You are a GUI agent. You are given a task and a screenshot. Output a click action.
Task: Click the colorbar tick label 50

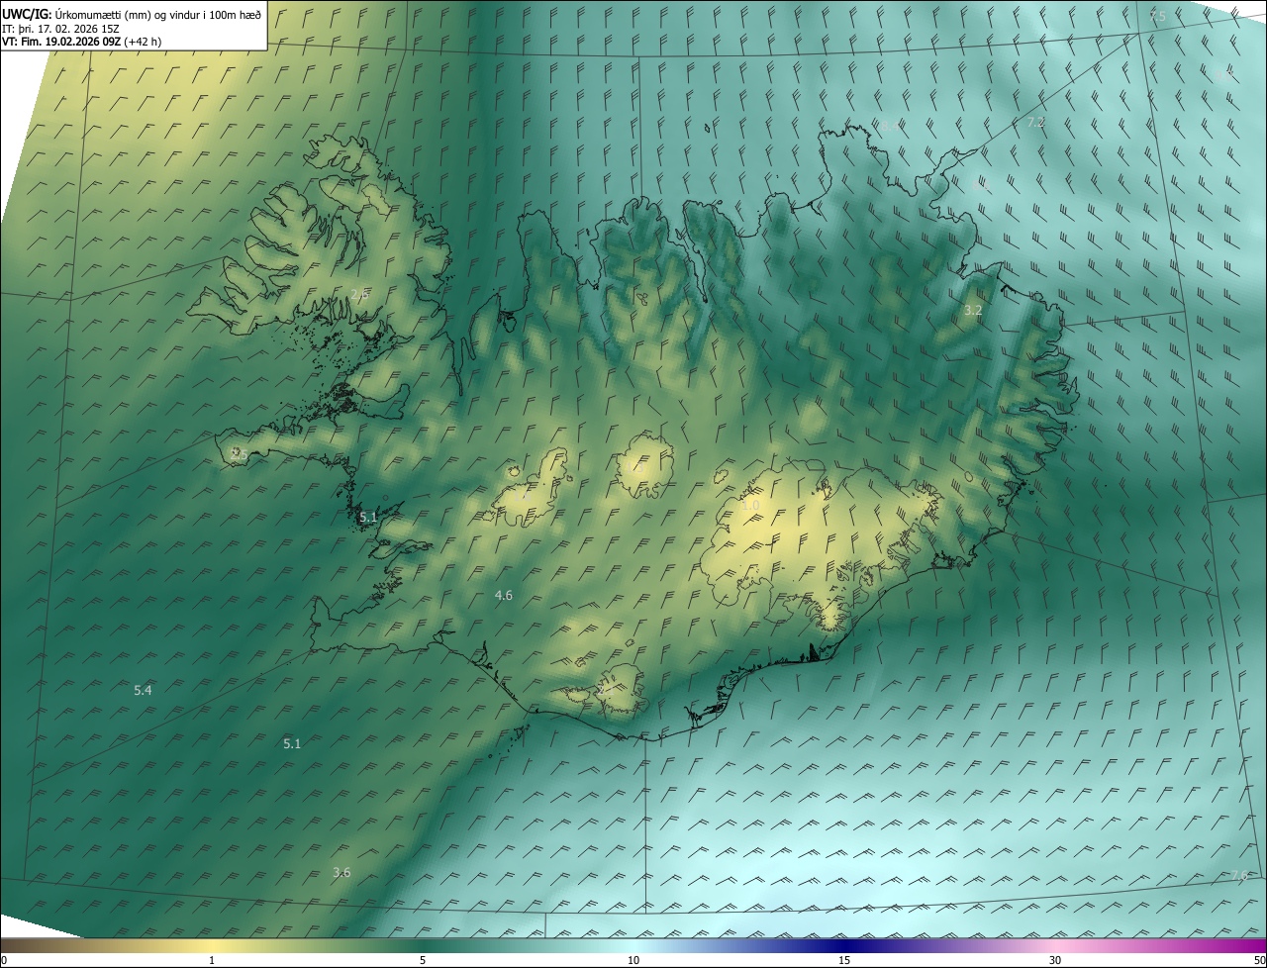click(x=1259, y=960)
